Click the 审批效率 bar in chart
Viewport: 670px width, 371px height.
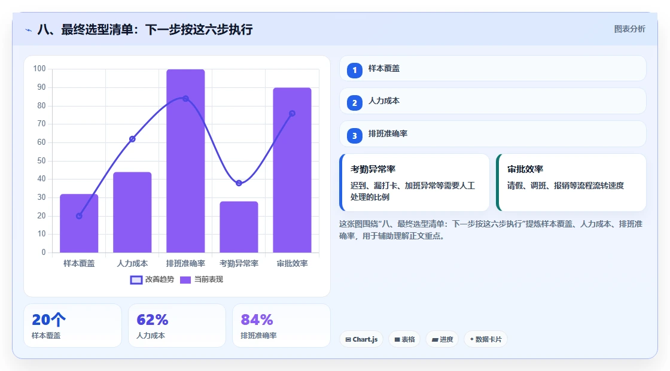point(293,170)
